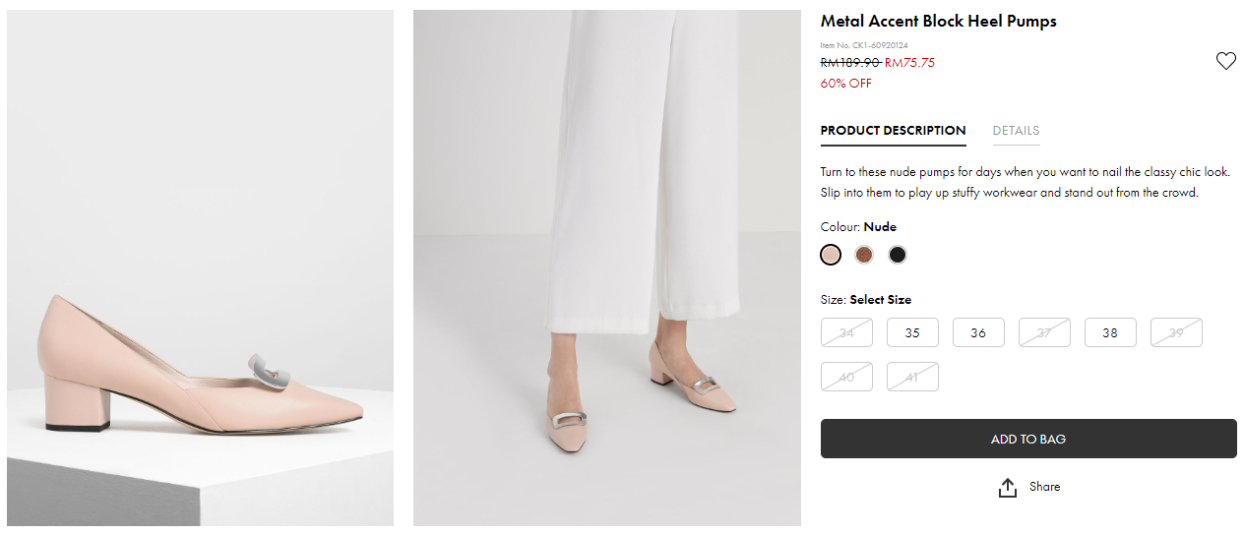The height and width of the screenshot is (533, 1244).
Task: Pick the black colour swatch
Action: (897, 255)
